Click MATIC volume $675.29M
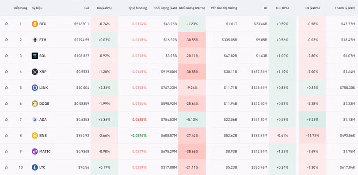This screenshot has width=358, height=175. tap(169, 152)
